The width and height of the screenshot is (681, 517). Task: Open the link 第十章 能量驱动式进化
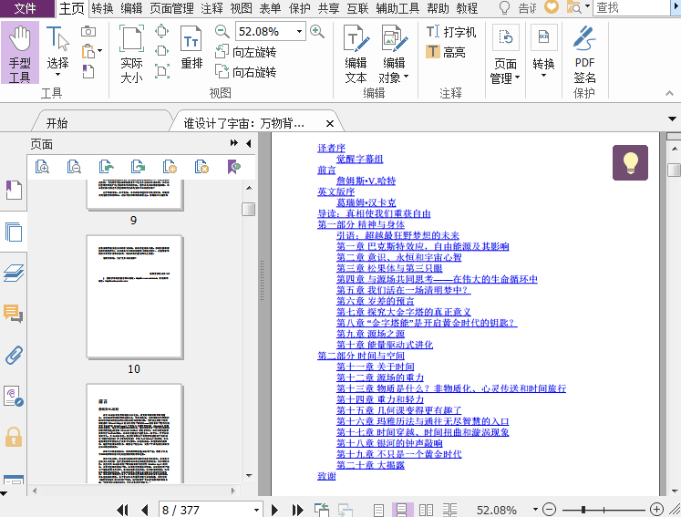tap(385, 345)
